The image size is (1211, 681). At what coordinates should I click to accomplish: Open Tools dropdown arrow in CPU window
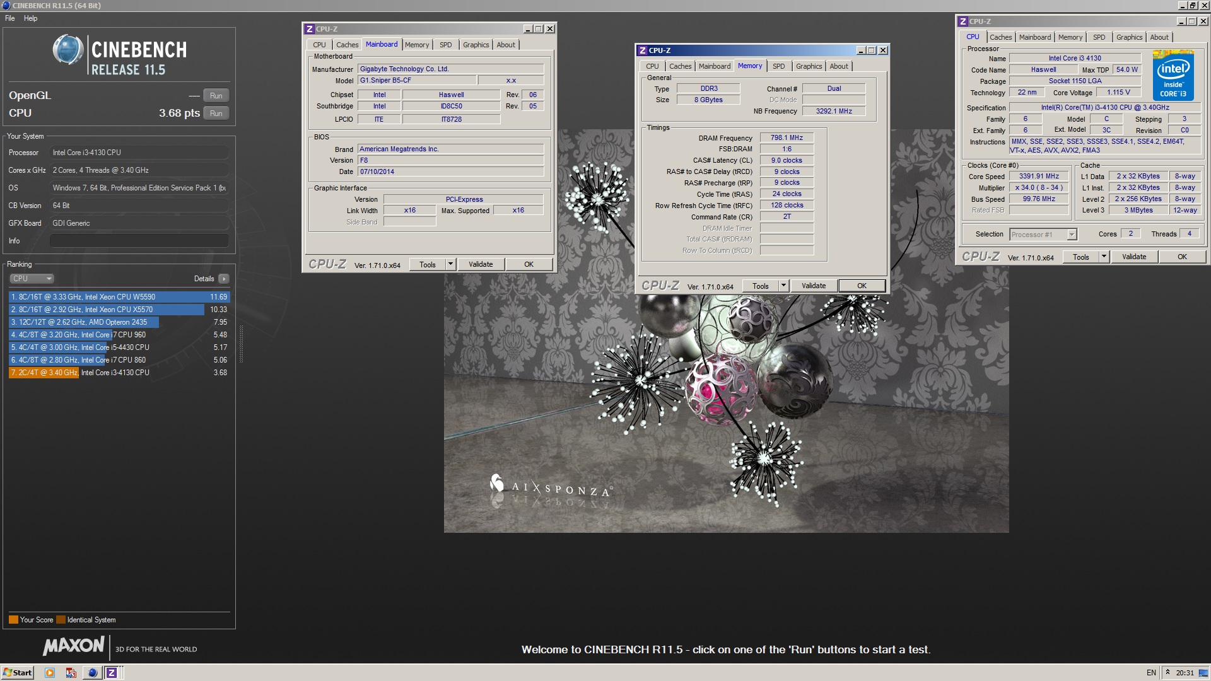1104,257
